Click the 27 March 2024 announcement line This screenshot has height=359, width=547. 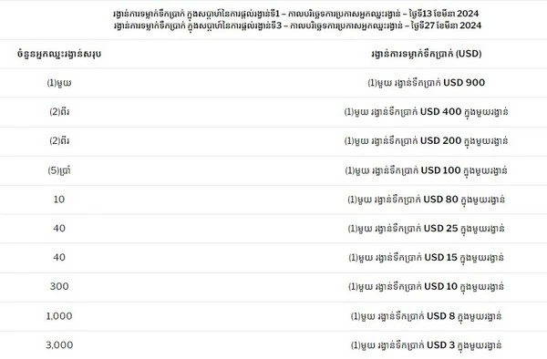pos(297,26)
